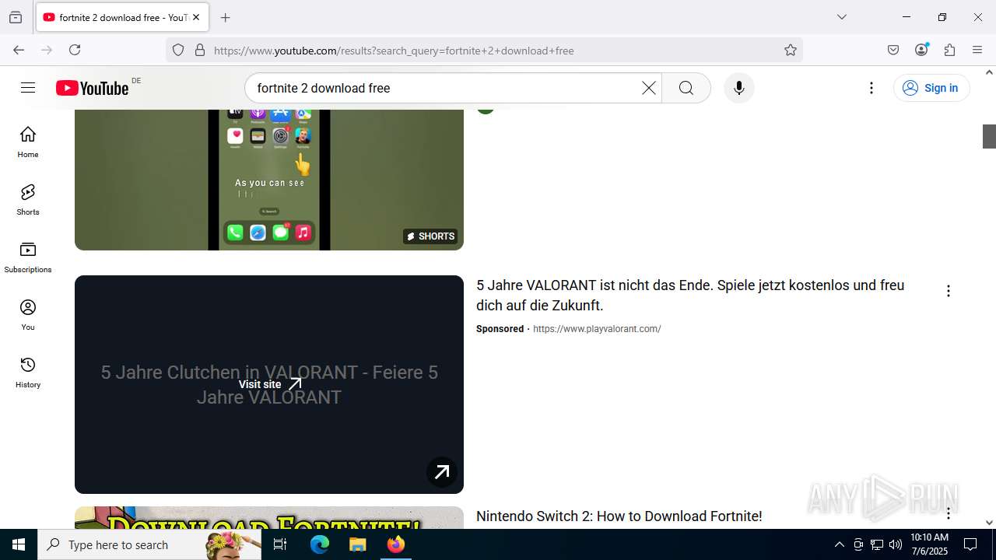This screenshot has height=560, width=996.
Task: Click the scrollbar up arrow
Action: coord(989,72)
